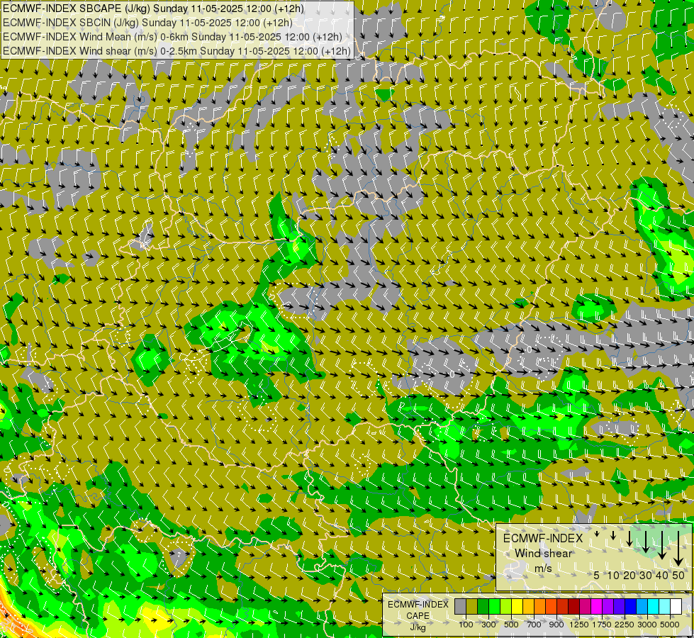694x638 pixels.
Task: Select the purple CAPE swatch after 1750
Action: [608, 606]
